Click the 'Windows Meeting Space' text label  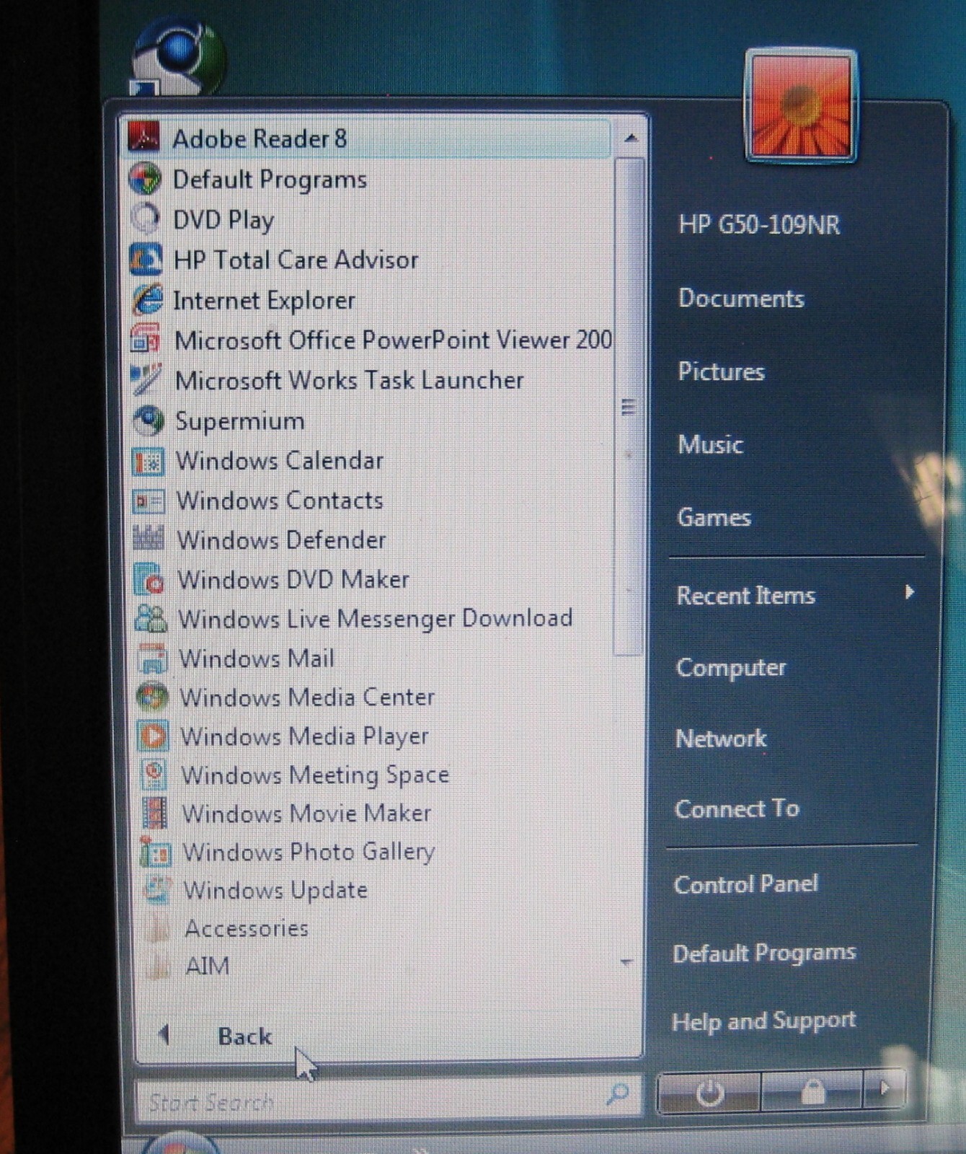[315, 775]
